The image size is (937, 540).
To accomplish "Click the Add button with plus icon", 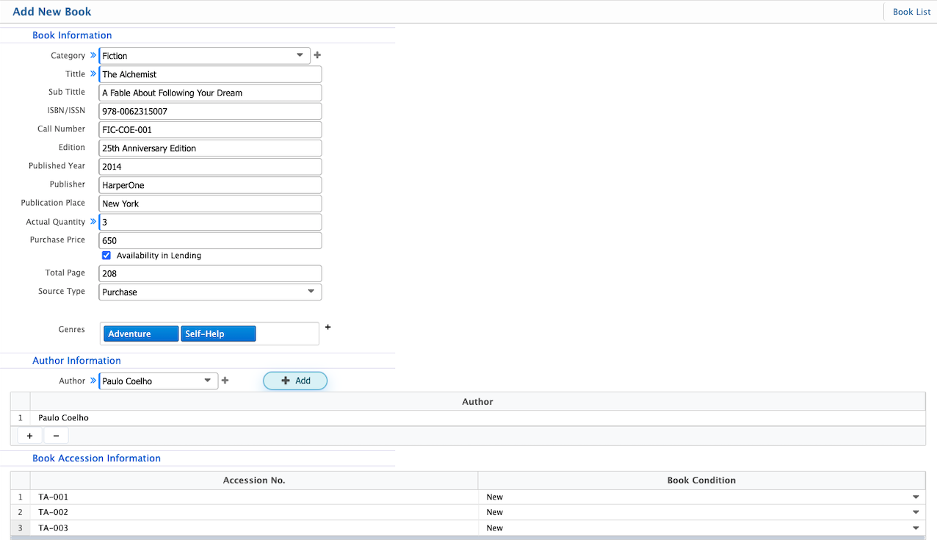I will click(295, 381).
